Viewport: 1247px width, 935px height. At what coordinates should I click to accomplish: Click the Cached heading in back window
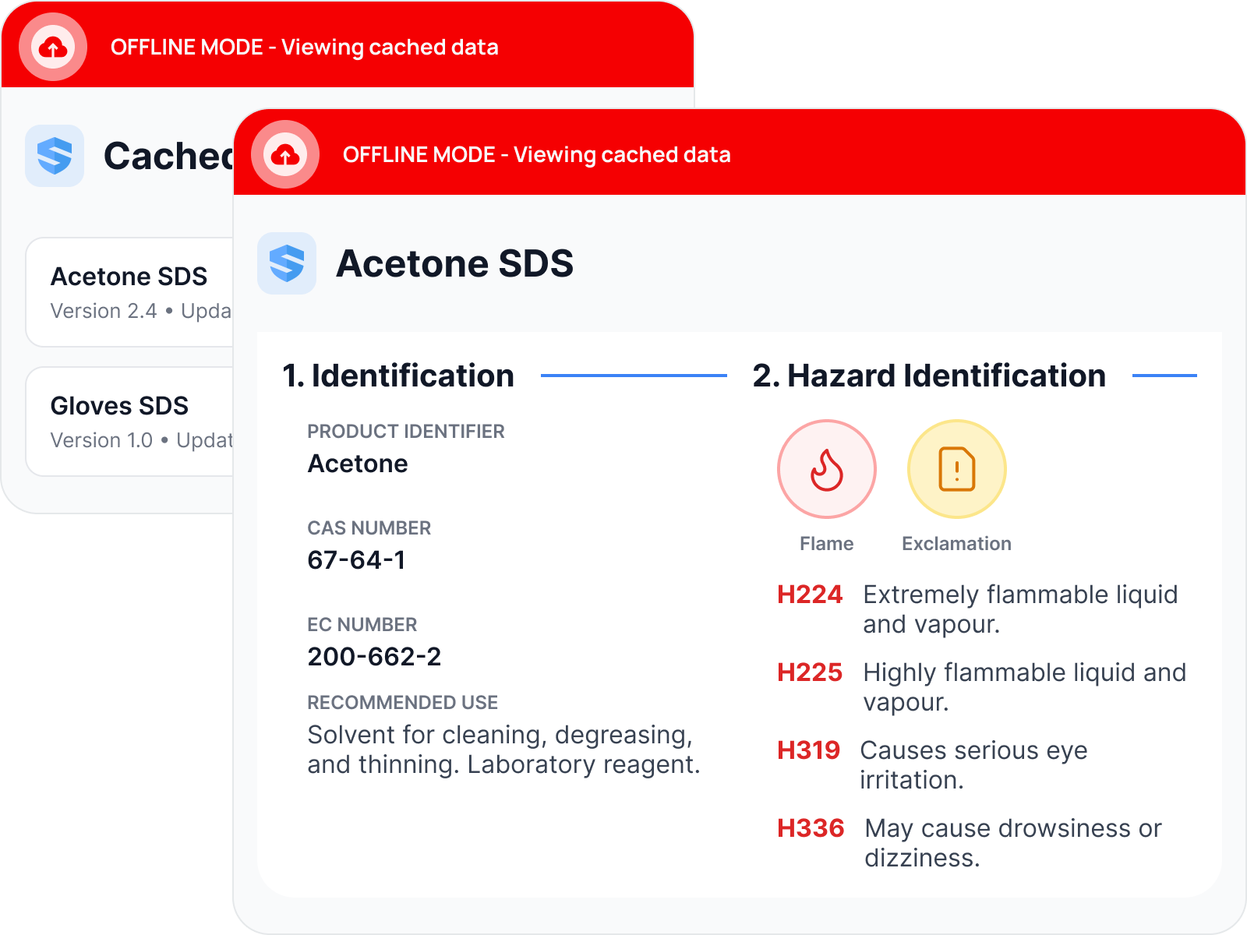pos(168,156)
